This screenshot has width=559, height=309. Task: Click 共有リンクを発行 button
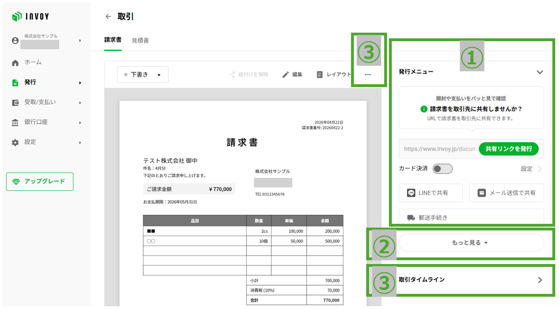coord(508,149)
